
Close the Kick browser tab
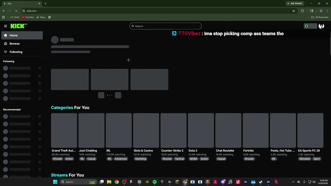[39, 3]
